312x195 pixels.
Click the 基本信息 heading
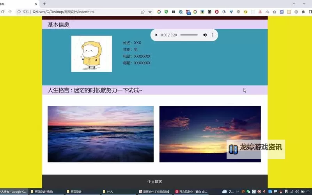(x=58, y=25)
